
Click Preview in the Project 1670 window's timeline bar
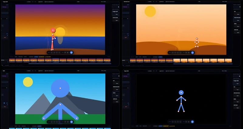coord(155,126)
